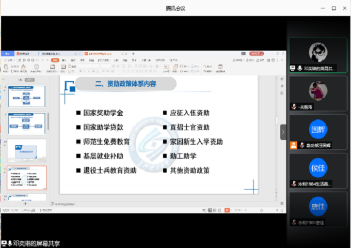Collapse the participant video panel arrow

coord(283,132)
